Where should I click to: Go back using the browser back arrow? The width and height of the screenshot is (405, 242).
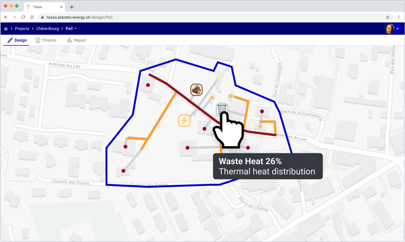tap(6, 17)
